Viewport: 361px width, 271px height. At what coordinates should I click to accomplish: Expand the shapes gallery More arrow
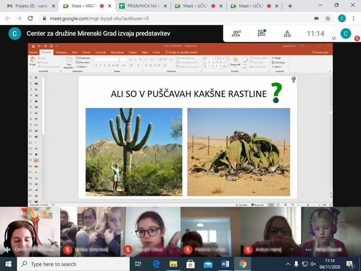228,66
